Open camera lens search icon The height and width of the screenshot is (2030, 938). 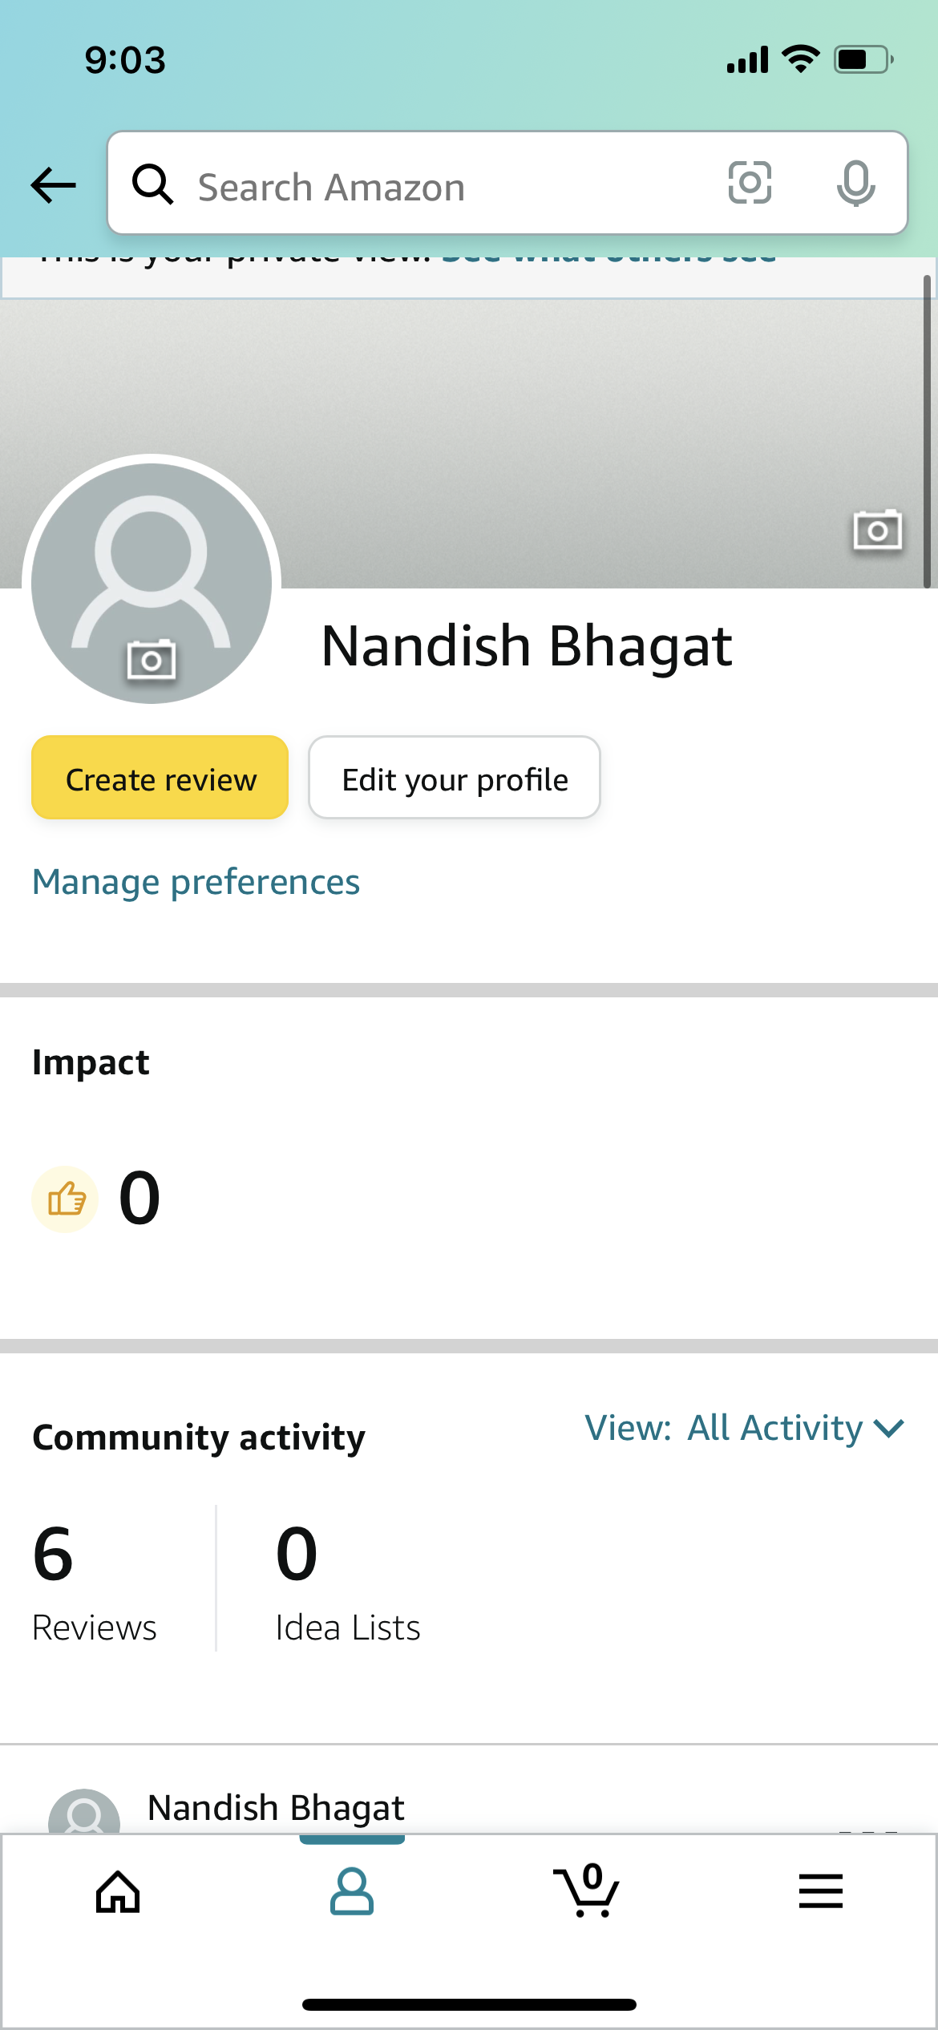point(750,183)
